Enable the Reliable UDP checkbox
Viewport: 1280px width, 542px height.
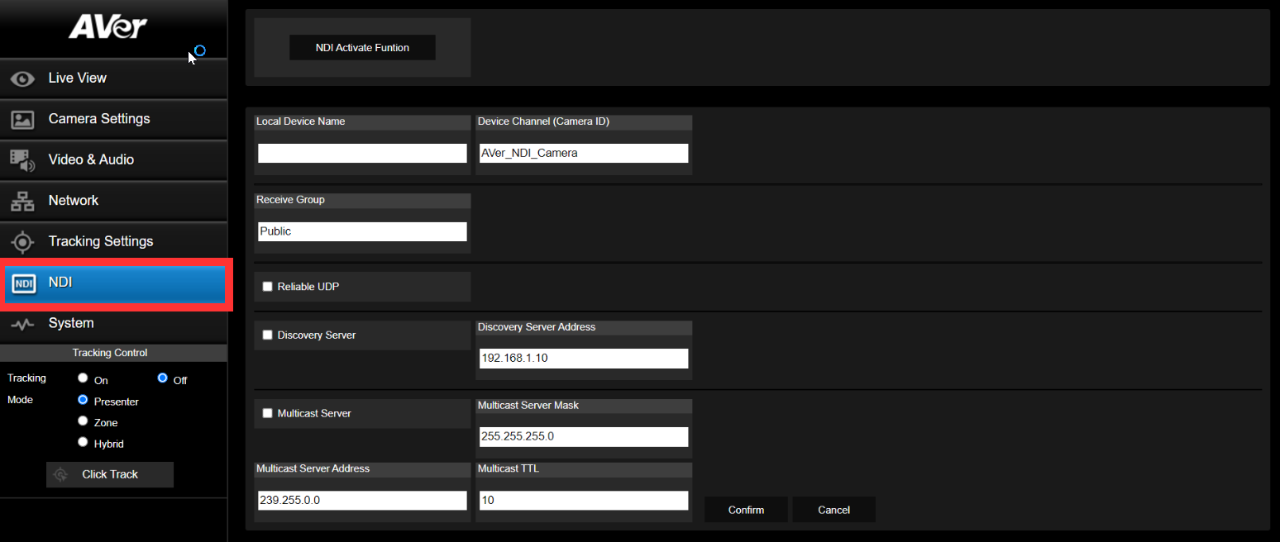click(267, 285)
